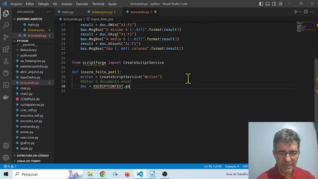The image size is (318, 179).
Task: Show errors and warnings in status bar
Action: 10,167
